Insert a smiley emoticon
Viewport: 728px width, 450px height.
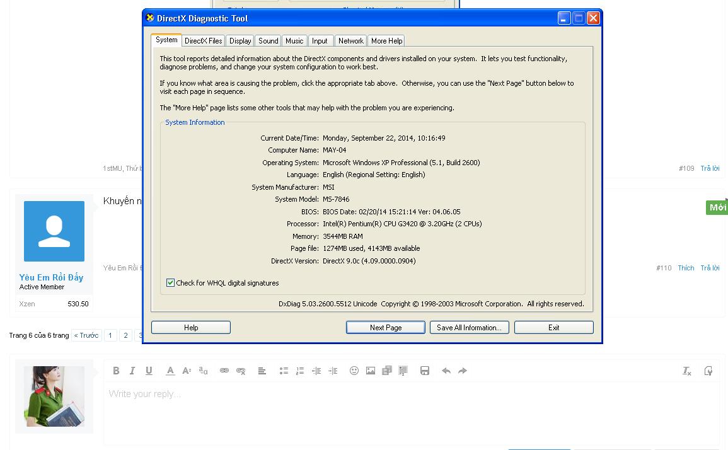click(x=354, y=371)
